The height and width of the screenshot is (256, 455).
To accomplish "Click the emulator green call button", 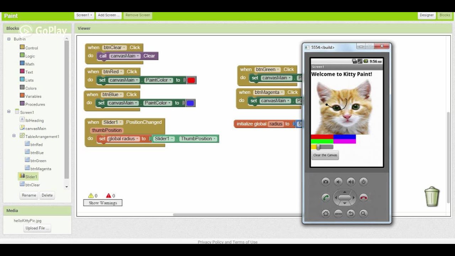I will (326, 198).
